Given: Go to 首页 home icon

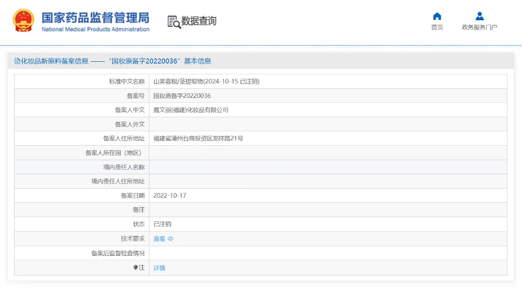Looking at the screenshot, I should 437,16.
